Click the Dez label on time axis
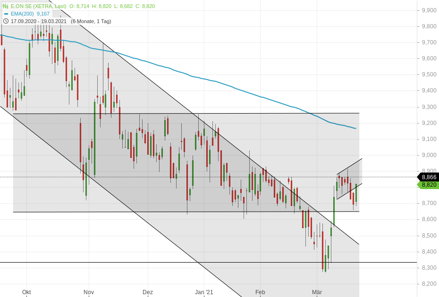This screenshot has height=297, width=439. point(148,292)
